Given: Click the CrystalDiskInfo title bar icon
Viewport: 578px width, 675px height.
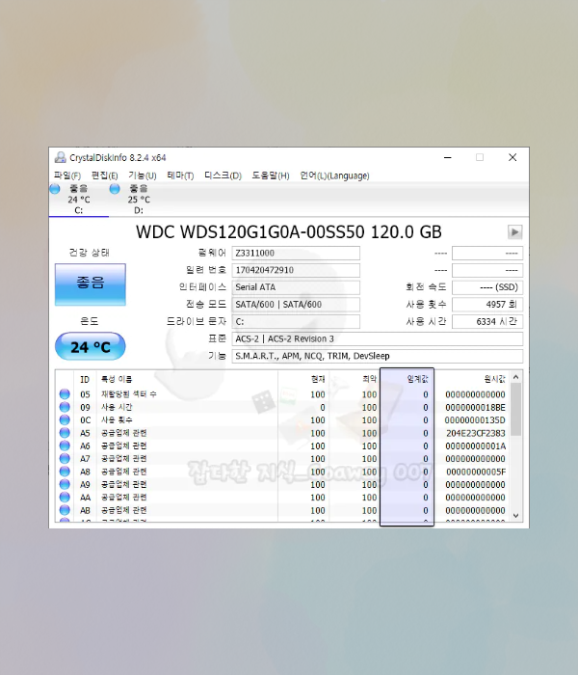Looking at the screenshot, I should point(60,157).
